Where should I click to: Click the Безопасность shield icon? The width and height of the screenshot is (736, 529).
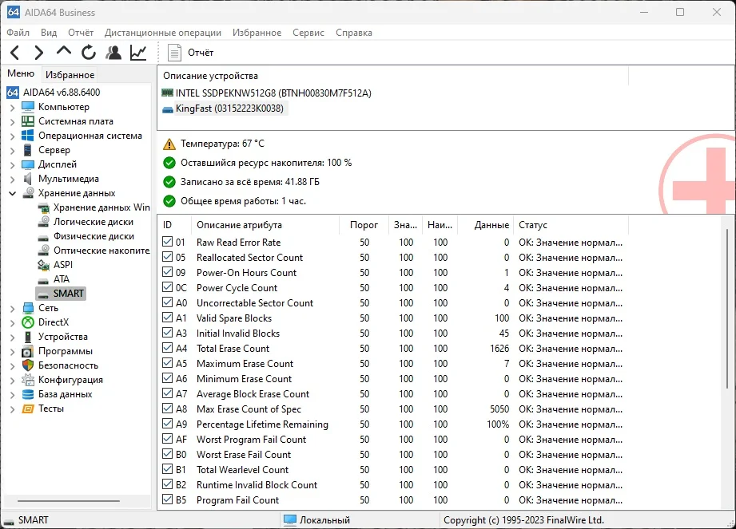click(28, 365)
